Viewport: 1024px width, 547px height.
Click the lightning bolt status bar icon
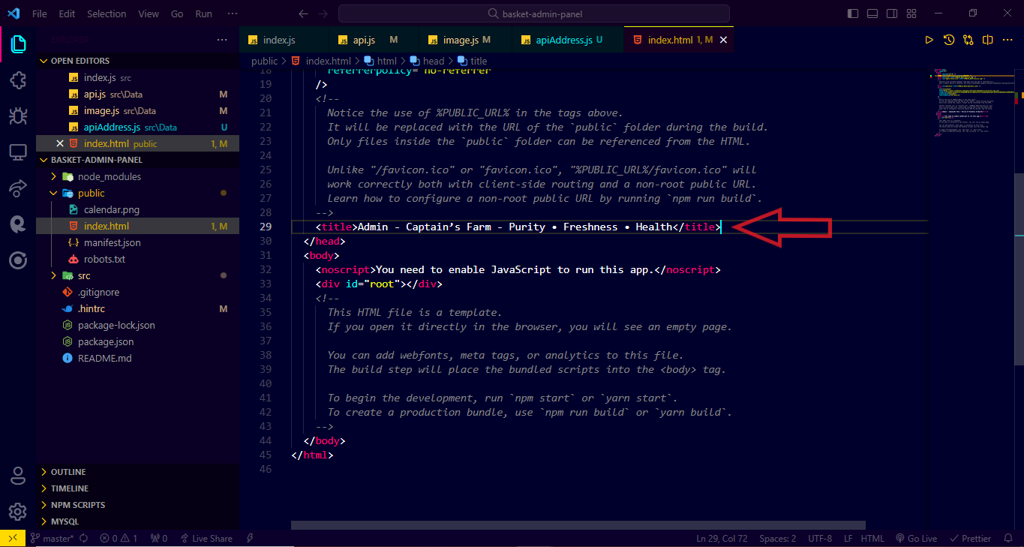pyautogui.click(x=250, y=538)
